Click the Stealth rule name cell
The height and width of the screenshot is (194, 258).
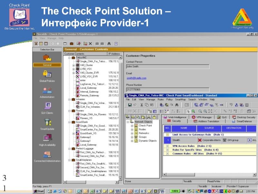point(184,140)
